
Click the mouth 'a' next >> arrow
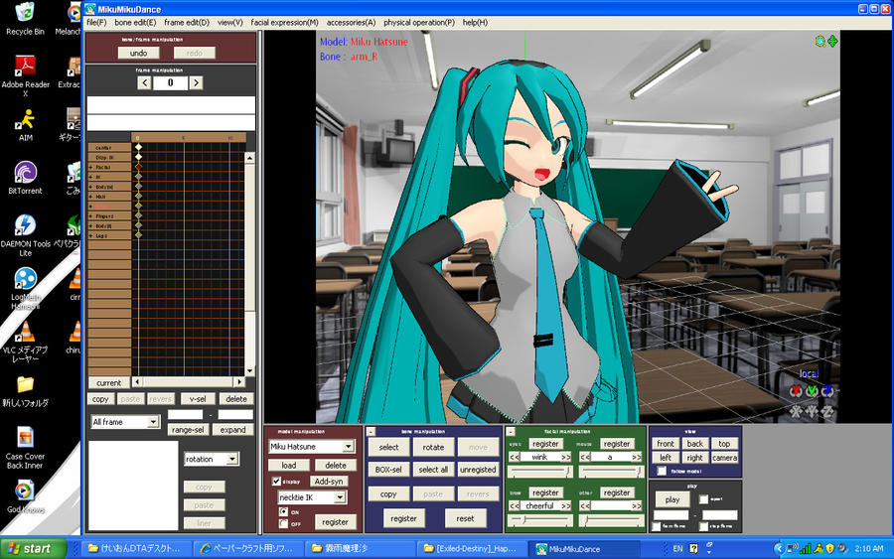[637, 457]
